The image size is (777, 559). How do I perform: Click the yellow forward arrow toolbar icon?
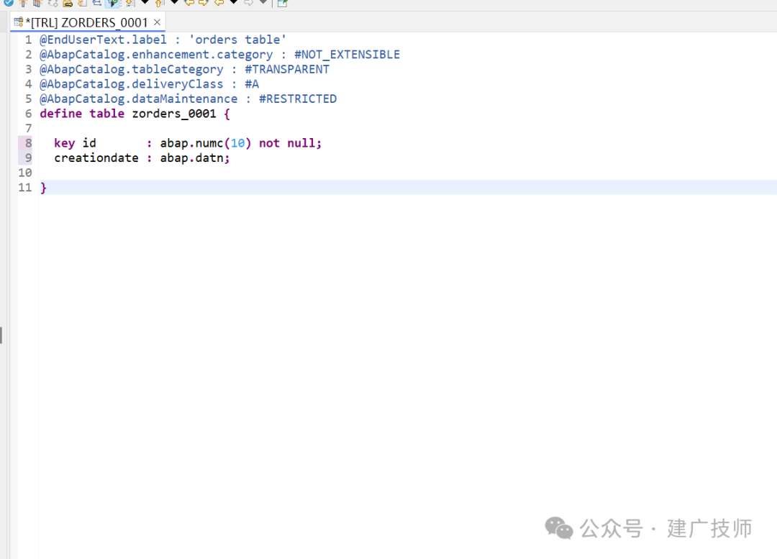[x=204, y=2]
